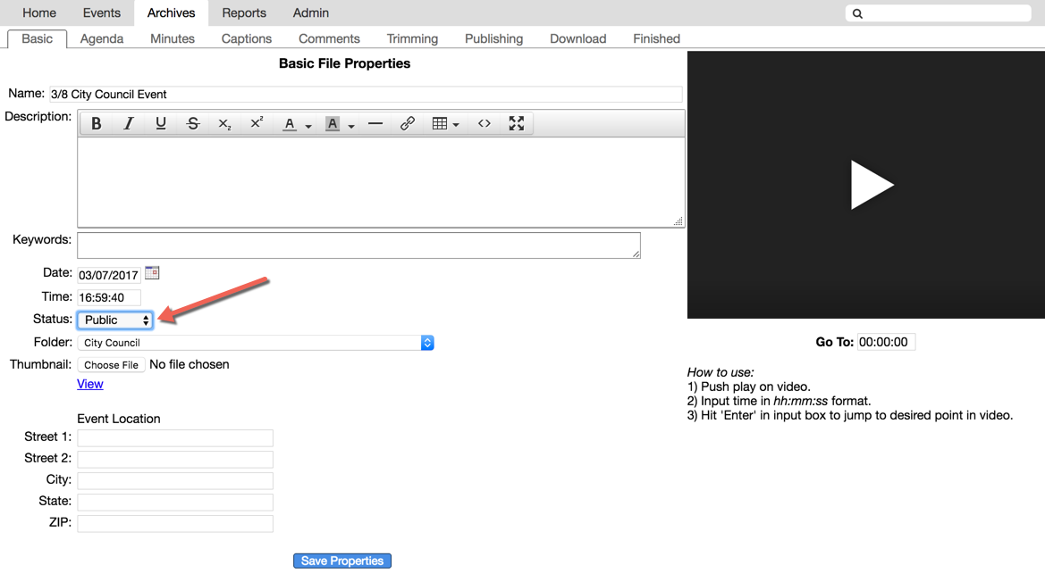
Task: Open the thumbnail View link
Action: (x=90, y=384)
